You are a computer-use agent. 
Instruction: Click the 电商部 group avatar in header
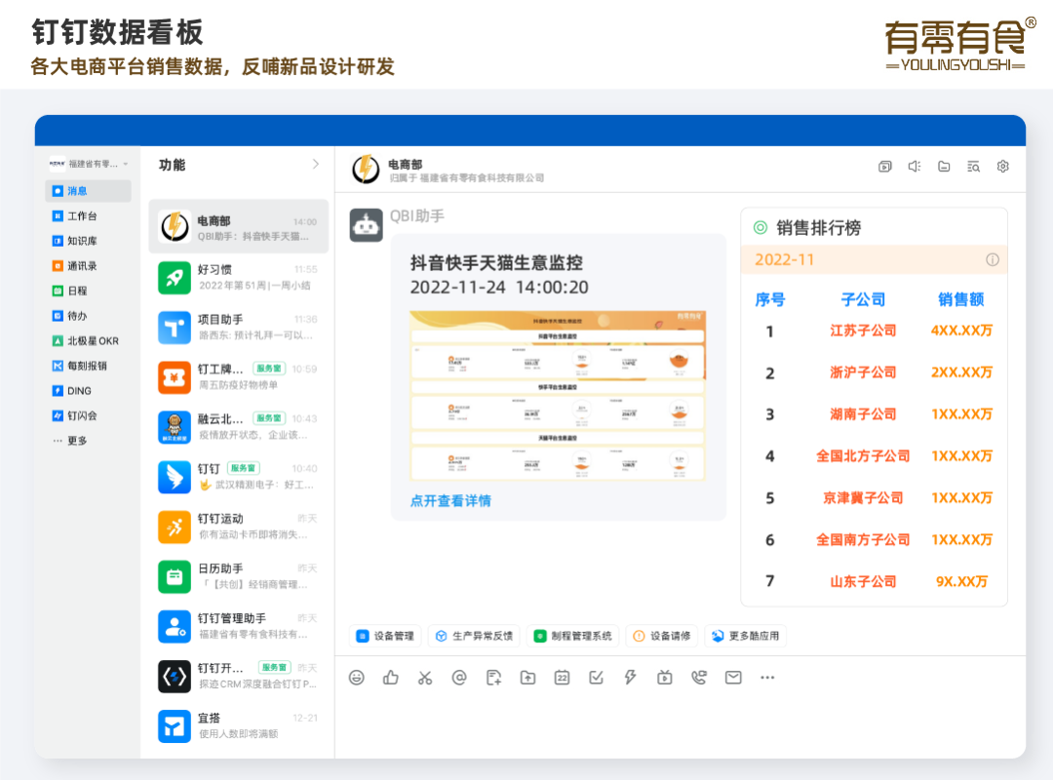click(366, 169)
